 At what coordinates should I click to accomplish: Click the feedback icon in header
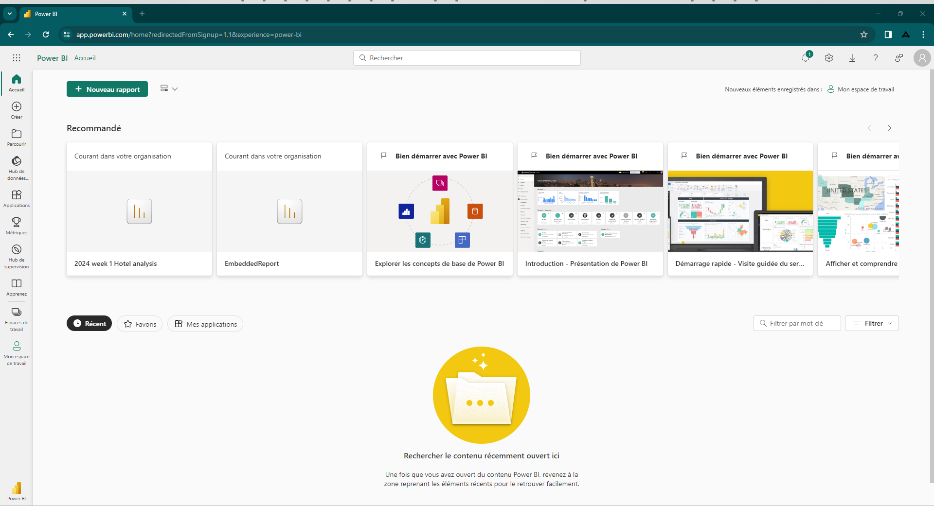click(899, 58)
